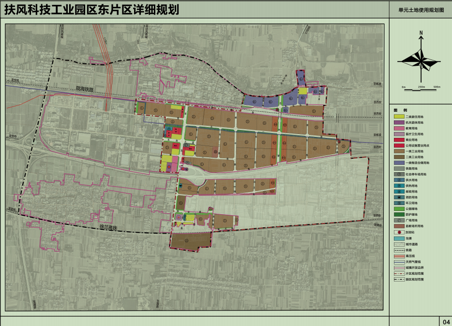The width and height of the screenshot is (452, 326).
Task: Select the yellow 二类居住用地 legend swatch
Action: pos(398,117)
